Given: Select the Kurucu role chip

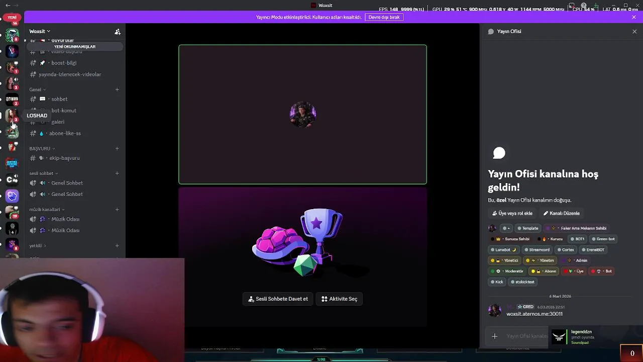Looking at the screenshot, I should coord(551,239).
